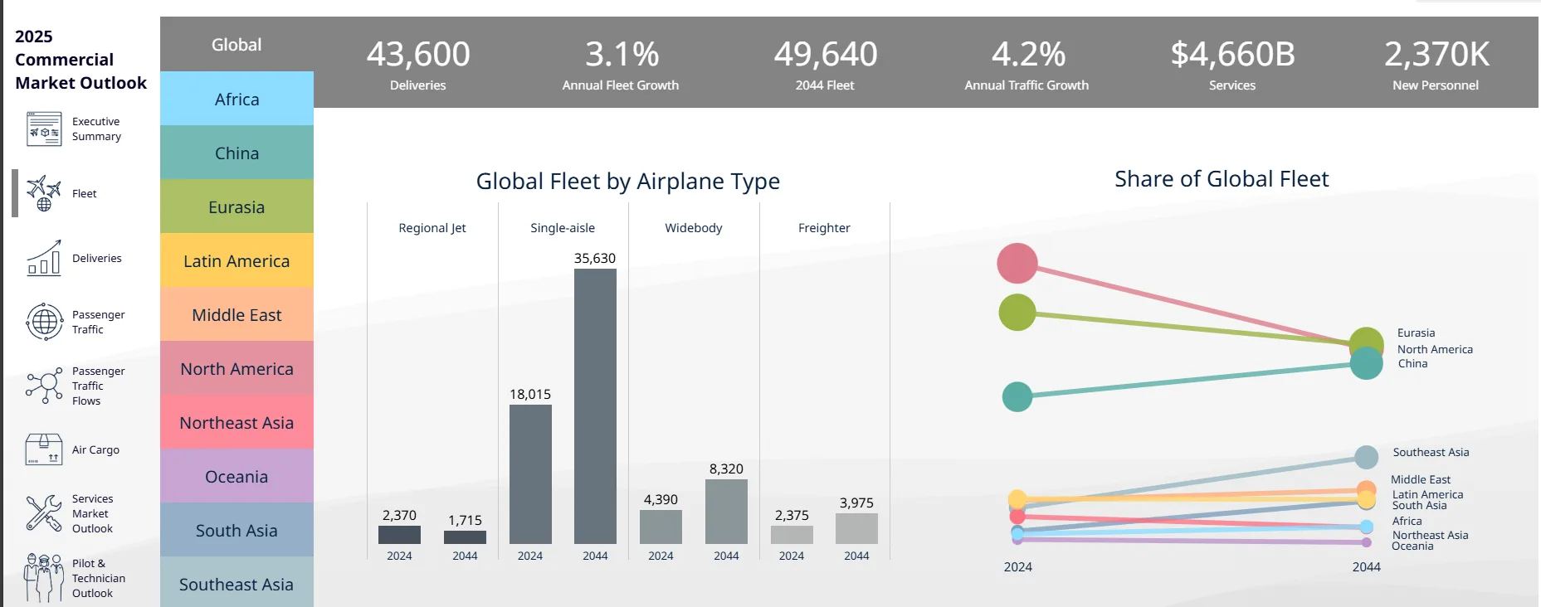
Task: Choose the Northeast Asia region
Action: (237, 422)
